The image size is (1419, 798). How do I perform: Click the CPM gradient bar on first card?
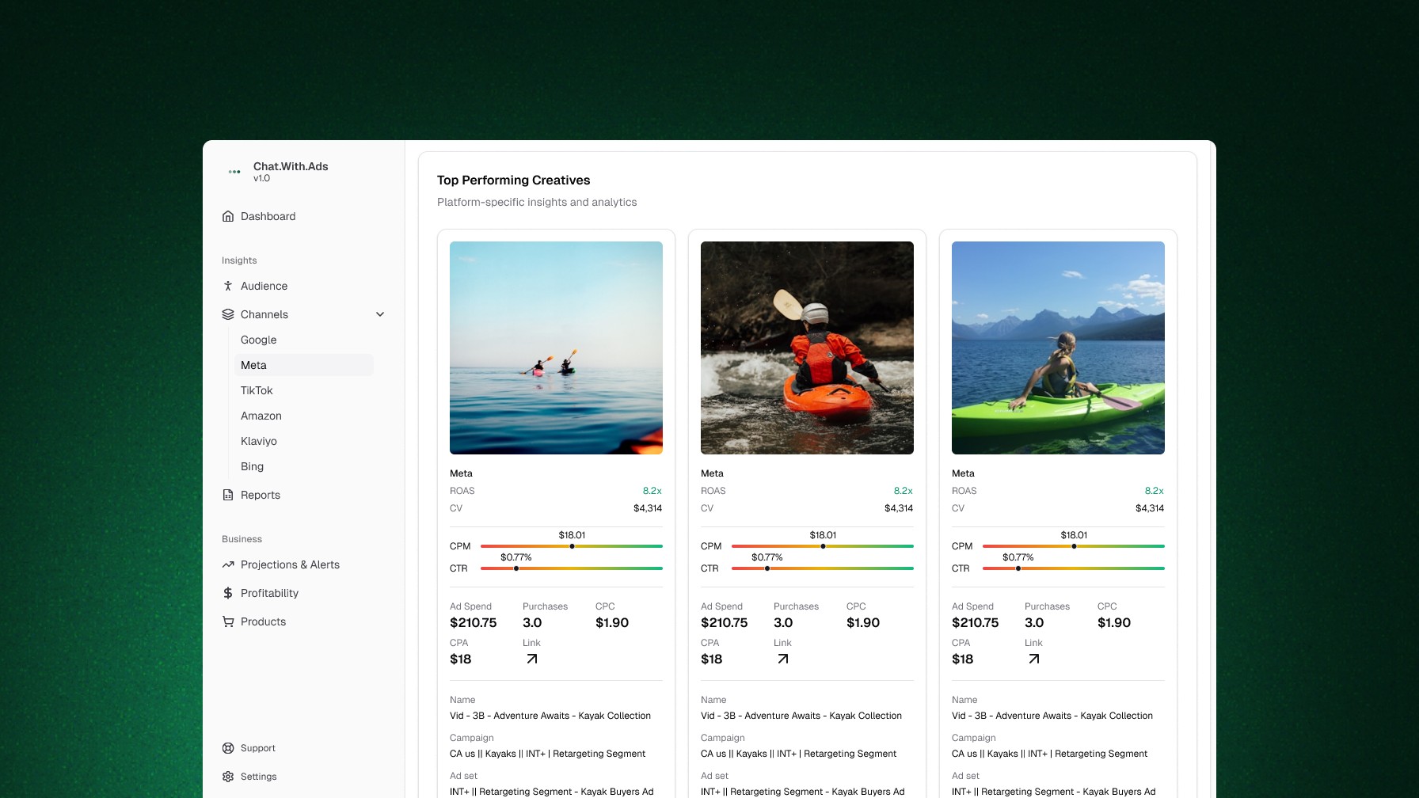pyautogui.click(x=572, y=546)
